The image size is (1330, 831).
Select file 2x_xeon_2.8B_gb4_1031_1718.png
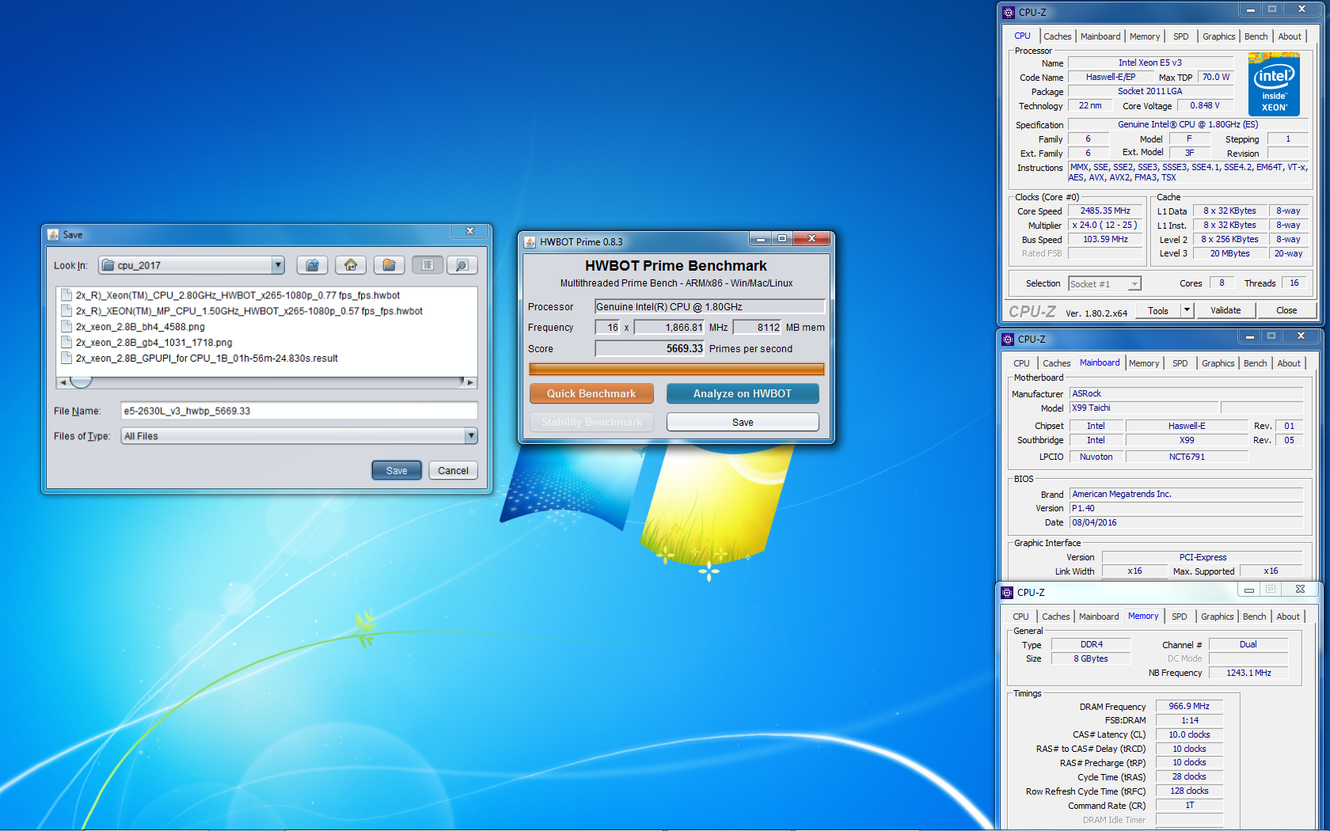(x=154, y=342)
